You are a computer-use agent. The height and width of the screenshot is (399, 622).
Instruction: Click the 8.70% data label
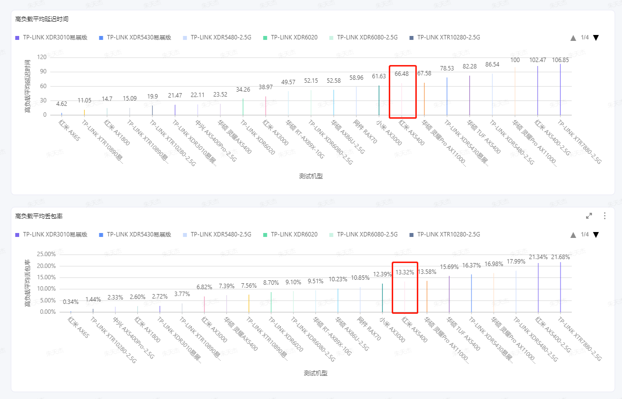pyautogui.click(x=271, y=283)
